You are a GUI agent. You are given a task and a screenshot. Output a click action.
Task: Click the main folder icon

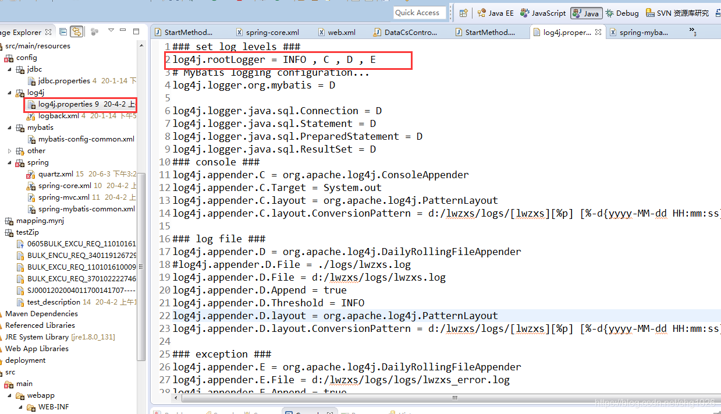tap(9, 384)
